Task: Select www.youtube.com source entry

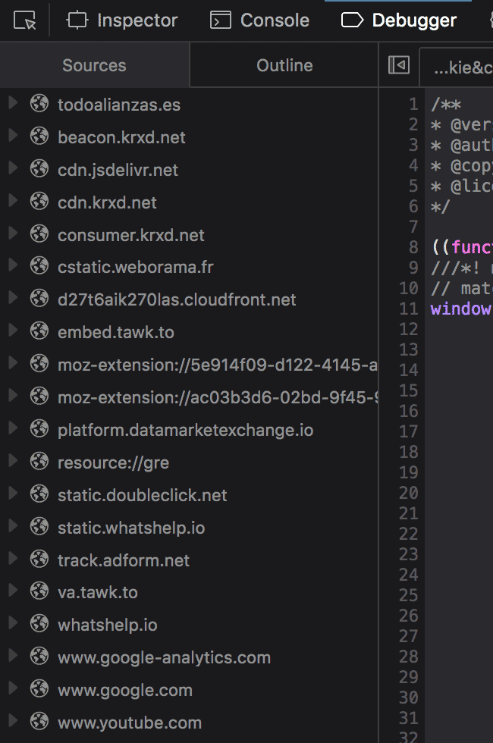Action: coord(130,723)
